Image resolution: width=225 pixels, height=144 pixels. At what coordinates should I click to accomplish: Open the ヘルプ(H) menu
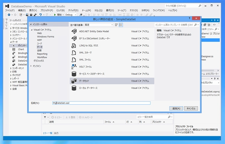(x=173, y=11)
